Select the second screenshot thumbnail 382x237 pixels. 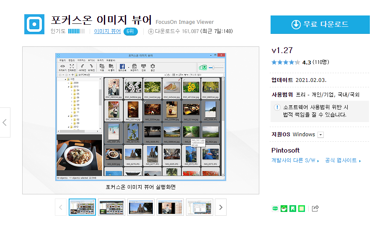[111, 207]
